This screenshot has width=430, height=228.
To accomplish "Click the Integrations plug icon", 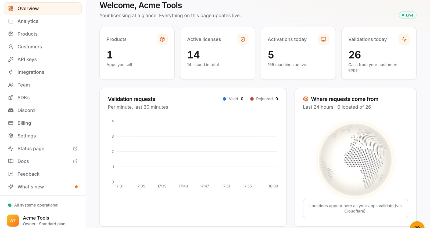I will 11,72.
